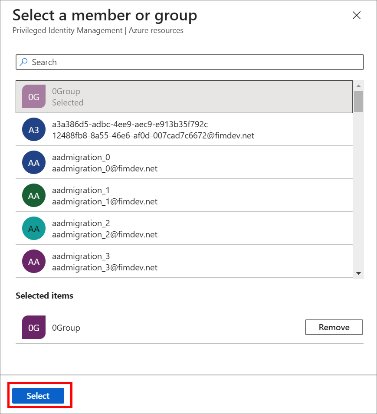Click the 0Group avatar icon
The height and width of the screenshot is (414, 377).
pos(33,95)
